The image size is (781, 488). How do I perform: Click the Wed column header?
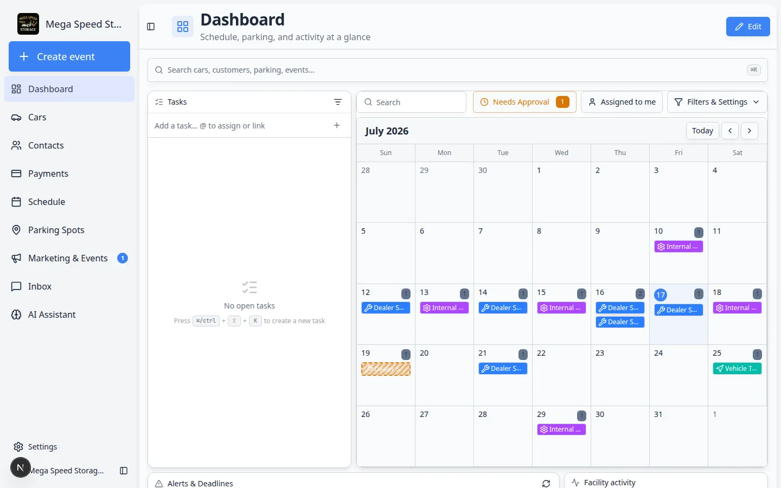tap(561, 153)
